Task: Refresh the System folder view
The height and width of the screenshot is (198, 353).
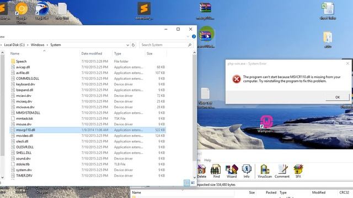Action: (x=133, y=45)
